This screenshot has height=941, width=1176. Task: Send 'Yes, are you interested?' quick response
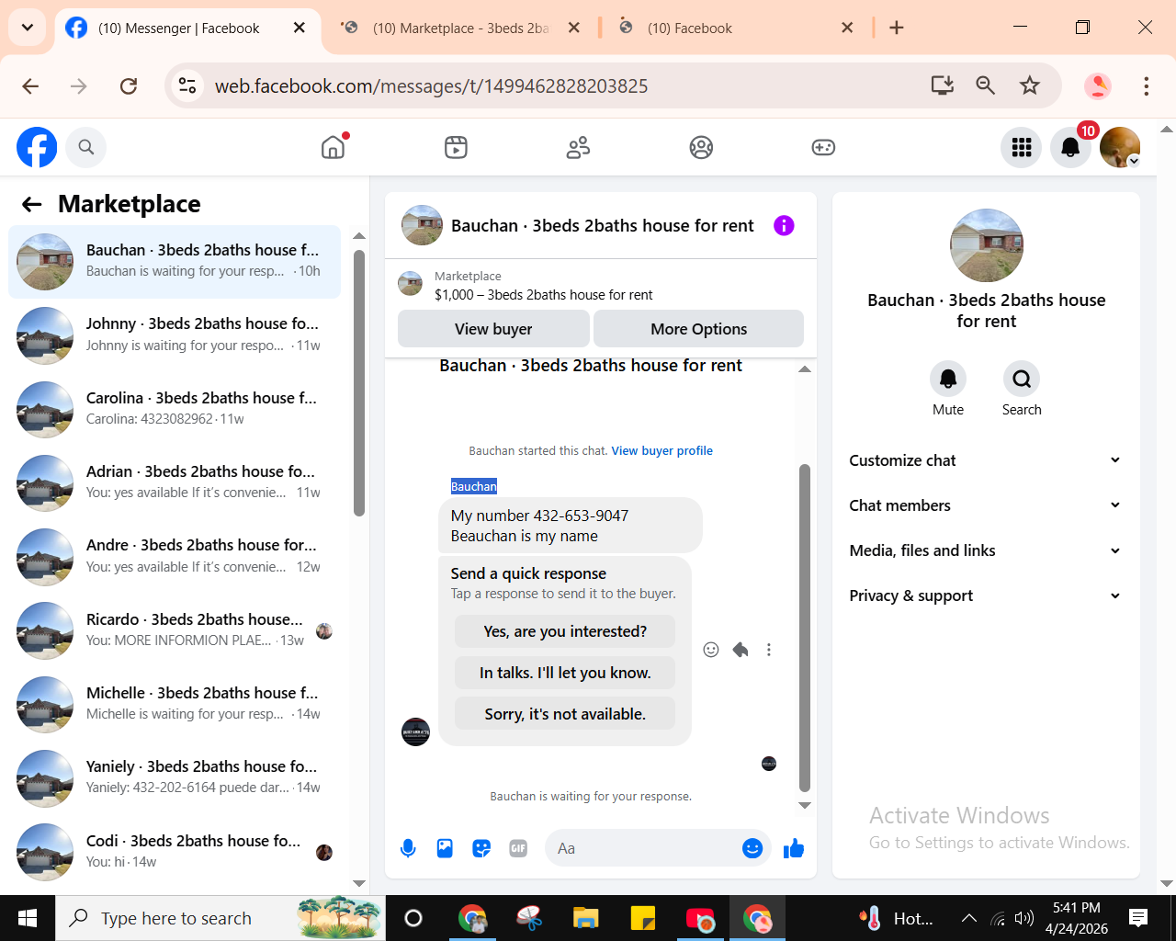565,631
